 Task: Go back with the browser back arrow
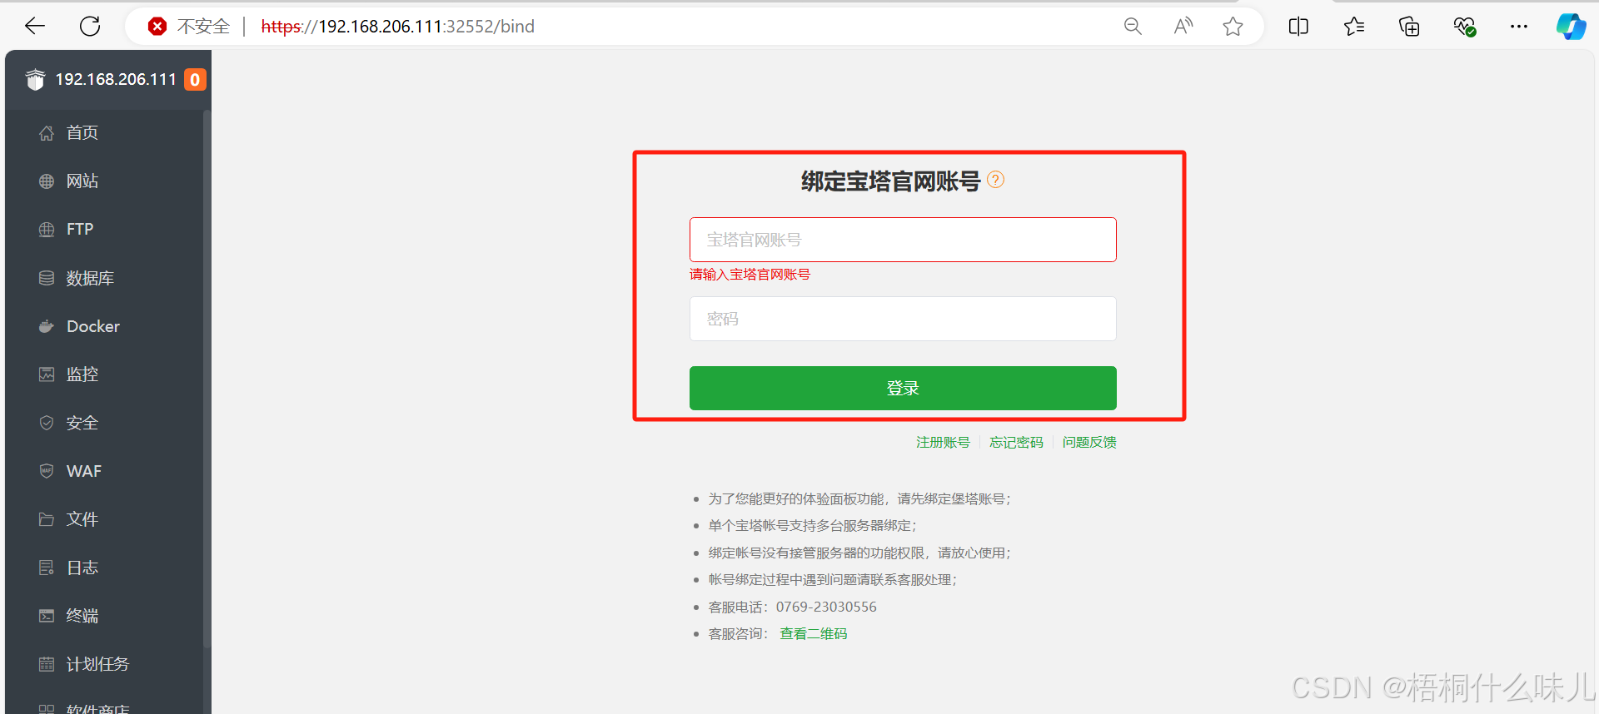click(35, 27)
